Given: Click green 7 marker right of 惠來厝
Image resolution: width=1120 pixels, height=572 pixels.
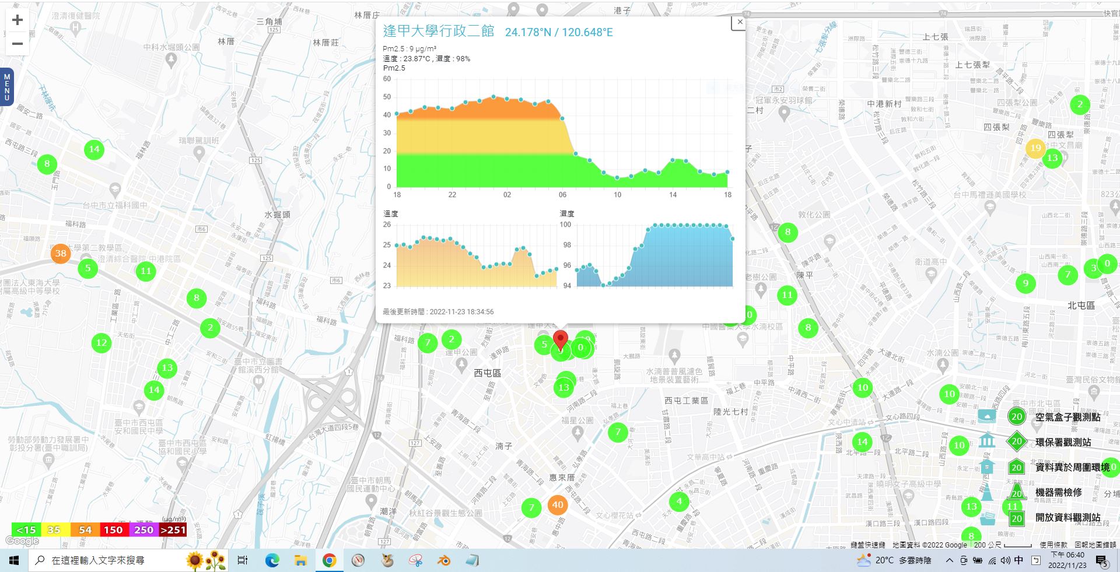Looking at the screenshot, I should tap(618, 432).
